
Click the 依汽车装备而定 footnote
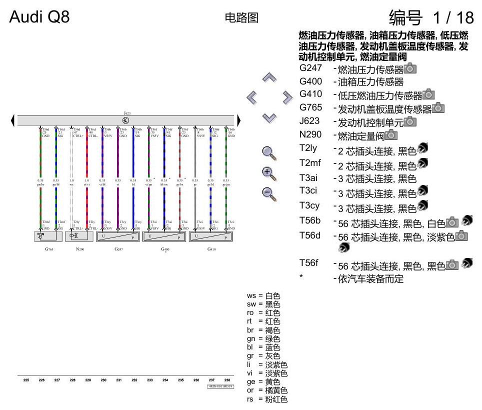coord(370,279)
